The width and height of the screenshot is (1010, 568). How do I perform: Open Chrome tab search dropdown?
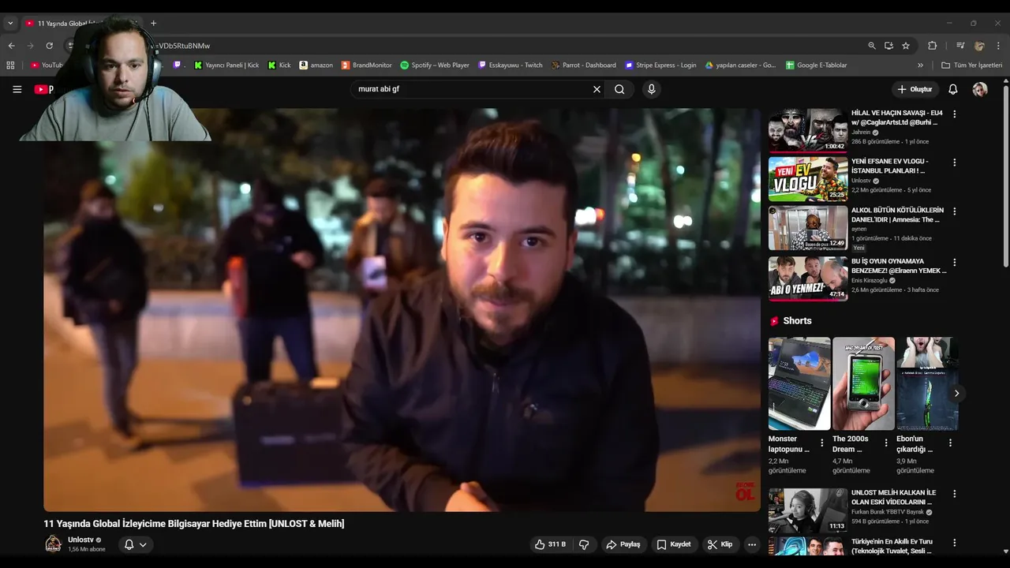10,23
